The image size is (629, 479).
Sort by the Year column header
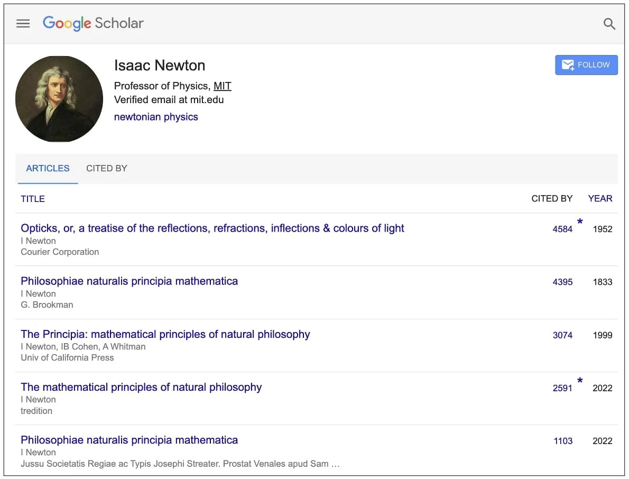click(600, 198)
